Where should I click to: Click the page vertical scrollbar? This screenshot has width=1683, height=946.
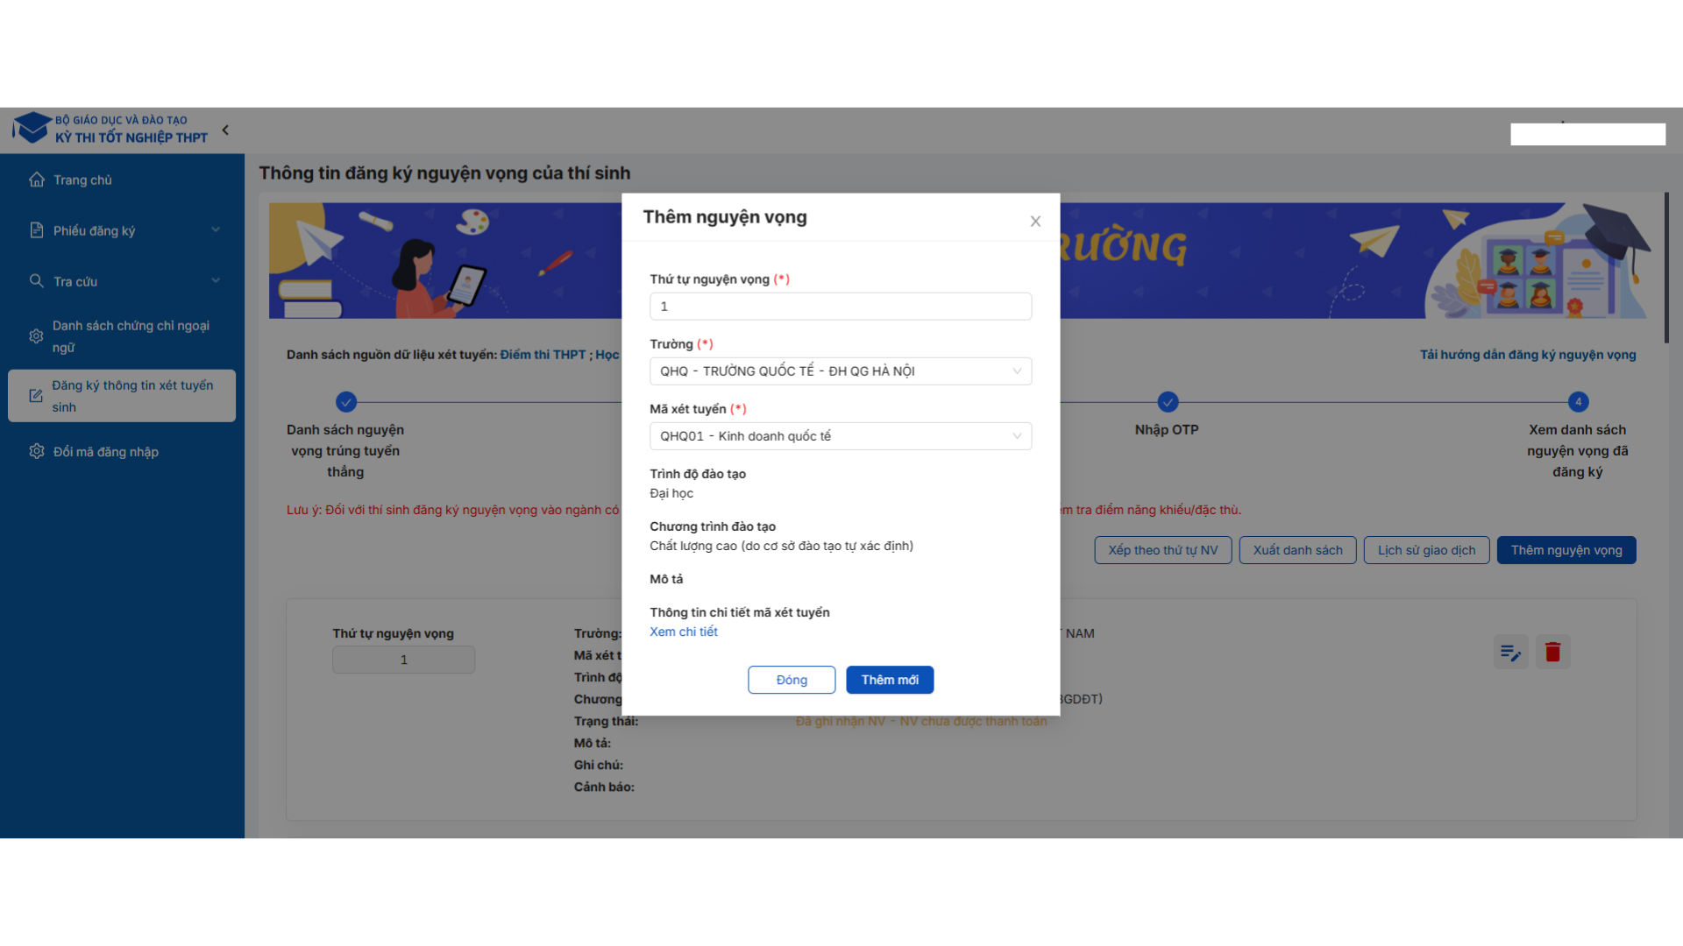[x=1665, y=268]
